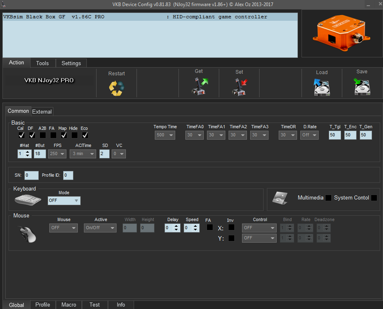The image size is (383, 309).
Task: Click the orange Black Box device image
Action: tap(341, 33)
